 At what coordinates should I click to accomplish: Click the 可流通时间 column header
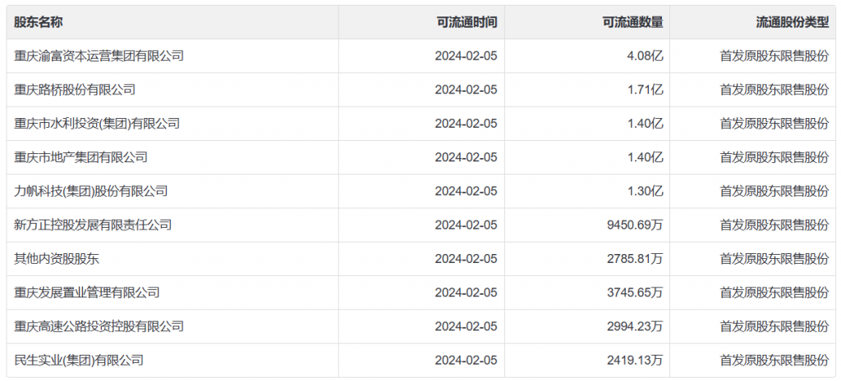pyautogui.click(x=466, y=22)
